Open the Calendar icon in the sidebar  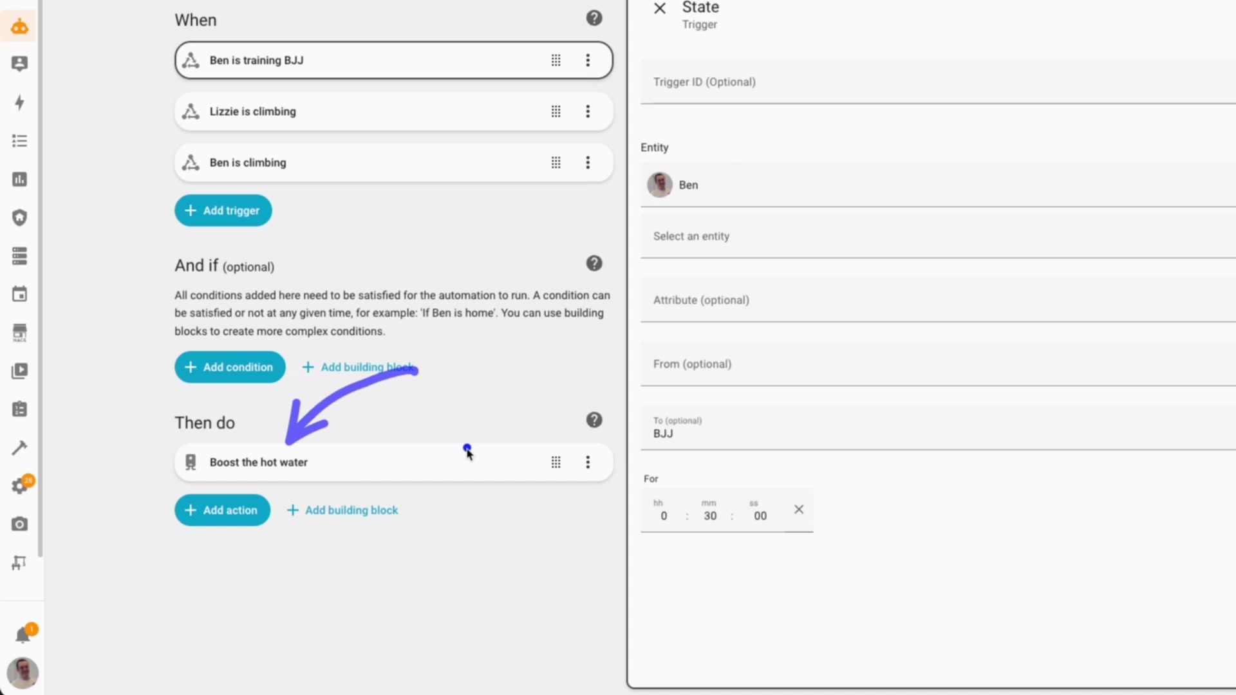tap(19, 294)
